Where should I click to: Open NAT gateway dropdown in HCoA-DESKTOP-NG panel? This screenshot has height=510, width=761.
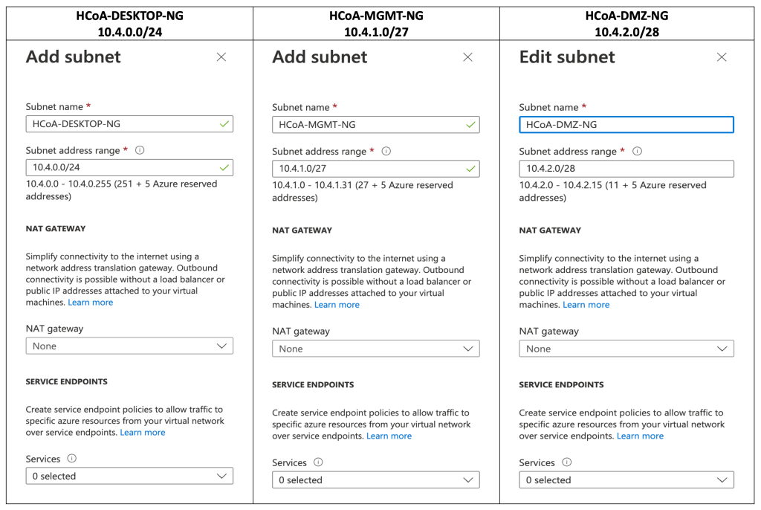[x=129, y=346]
